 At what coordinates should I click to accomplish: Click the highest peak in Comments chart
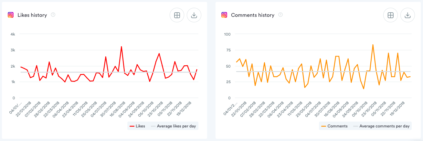(373, 45)
